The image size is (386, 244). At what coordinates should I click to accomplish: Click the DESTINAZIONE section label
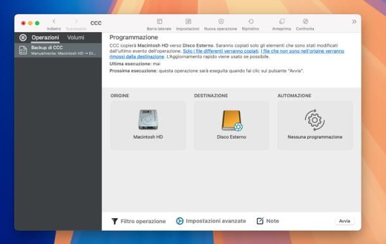[211, 96]
